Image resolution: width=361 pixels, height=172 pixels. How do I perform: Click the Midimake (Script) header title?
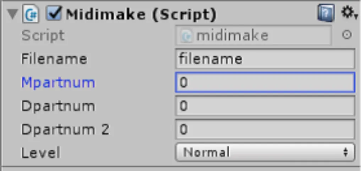pos(141,15)
